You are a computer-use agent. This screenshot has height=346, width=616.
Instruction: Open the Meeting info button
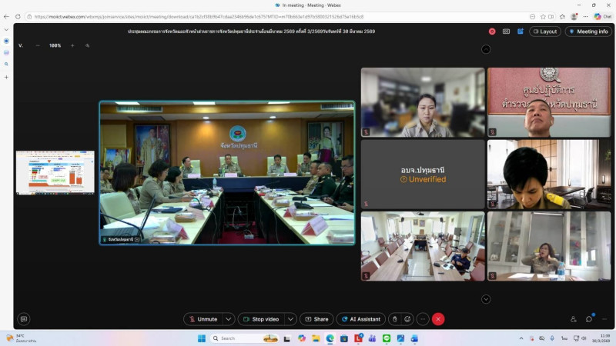coord(588,32)
